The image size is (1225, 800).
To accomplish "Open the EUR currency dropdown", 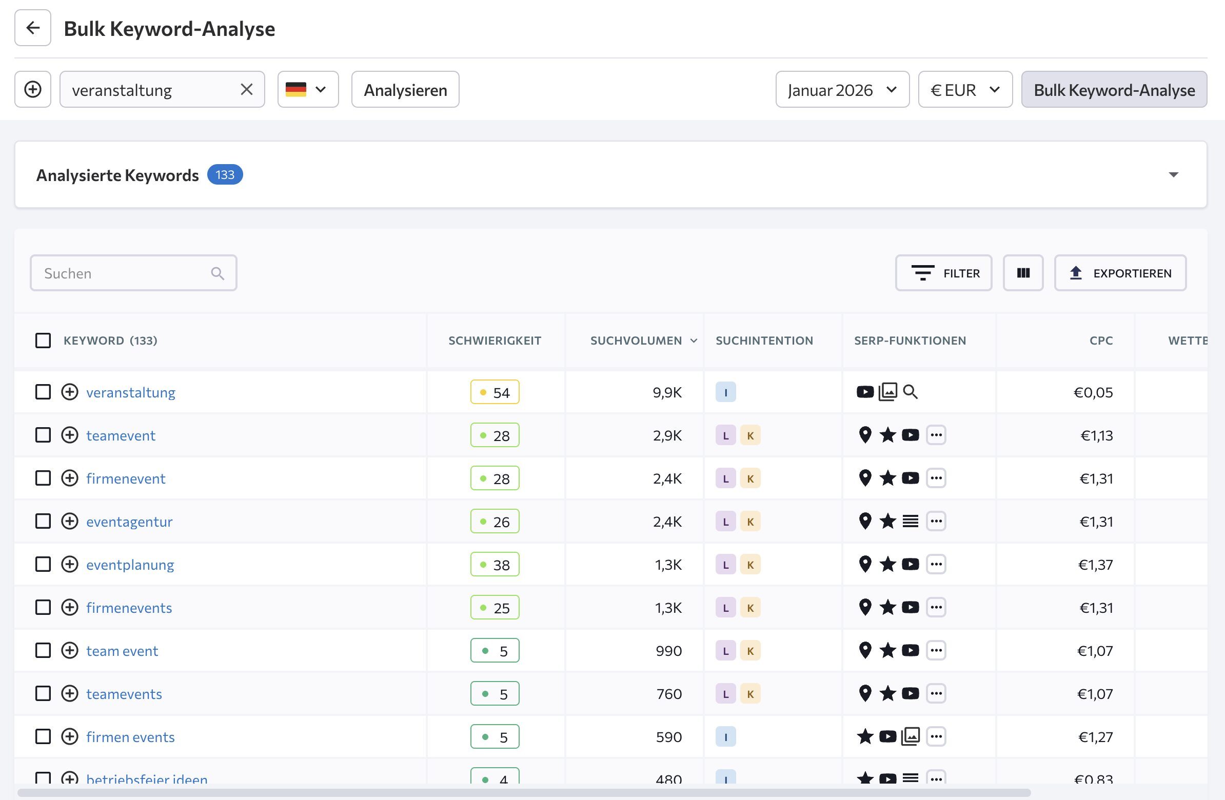I will pyautogui.click(x=965, y=90).
